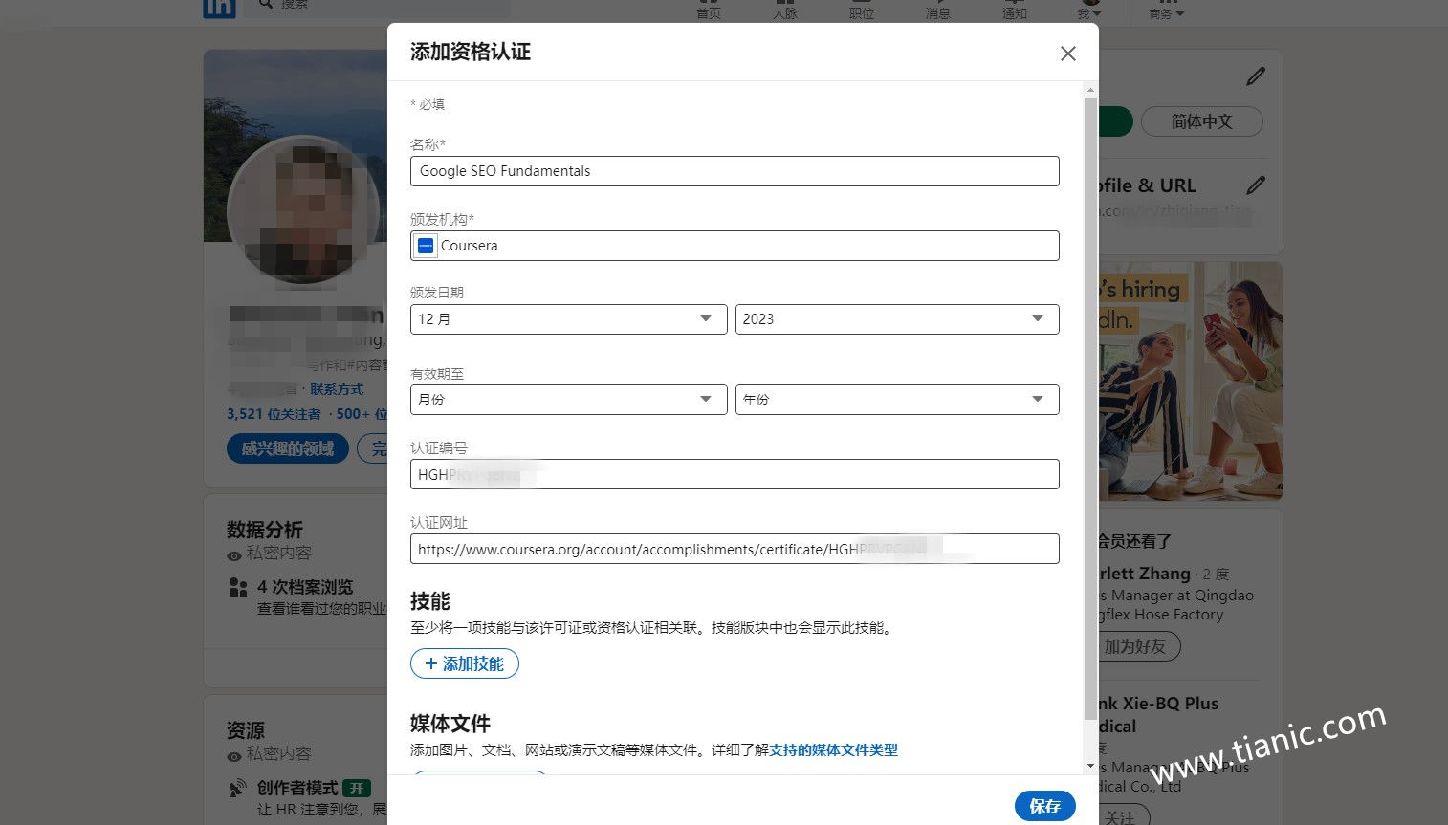Click the 保存 button
This screenshot has width=1448, height=825.
tap(1044, 806)
